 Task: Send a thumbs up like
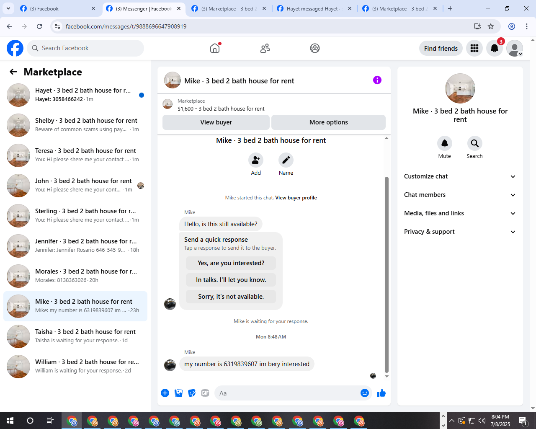(x=381, y=393)
